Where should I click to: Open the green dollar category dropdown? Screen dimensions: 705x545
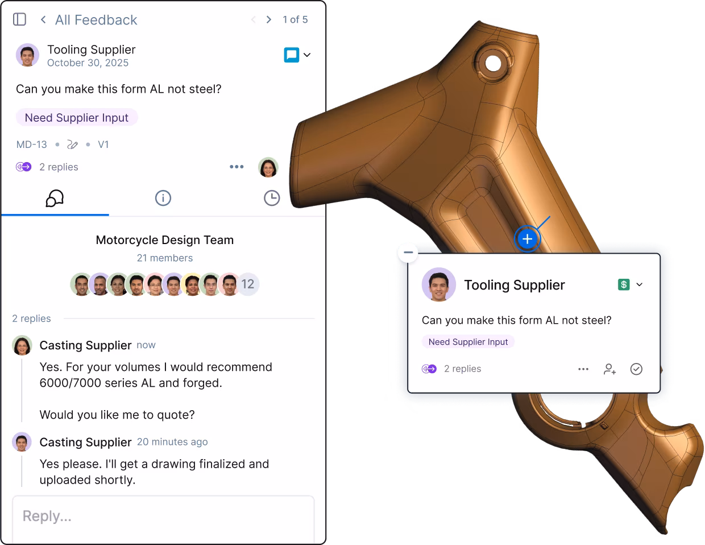631,284
